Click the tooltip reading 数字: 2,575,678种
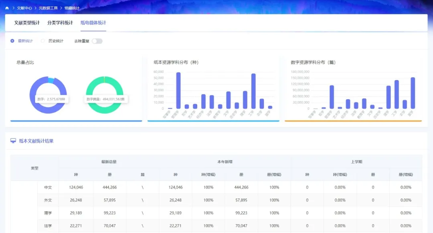The height and width of the screenshot is (233, 433). (51, 99)
